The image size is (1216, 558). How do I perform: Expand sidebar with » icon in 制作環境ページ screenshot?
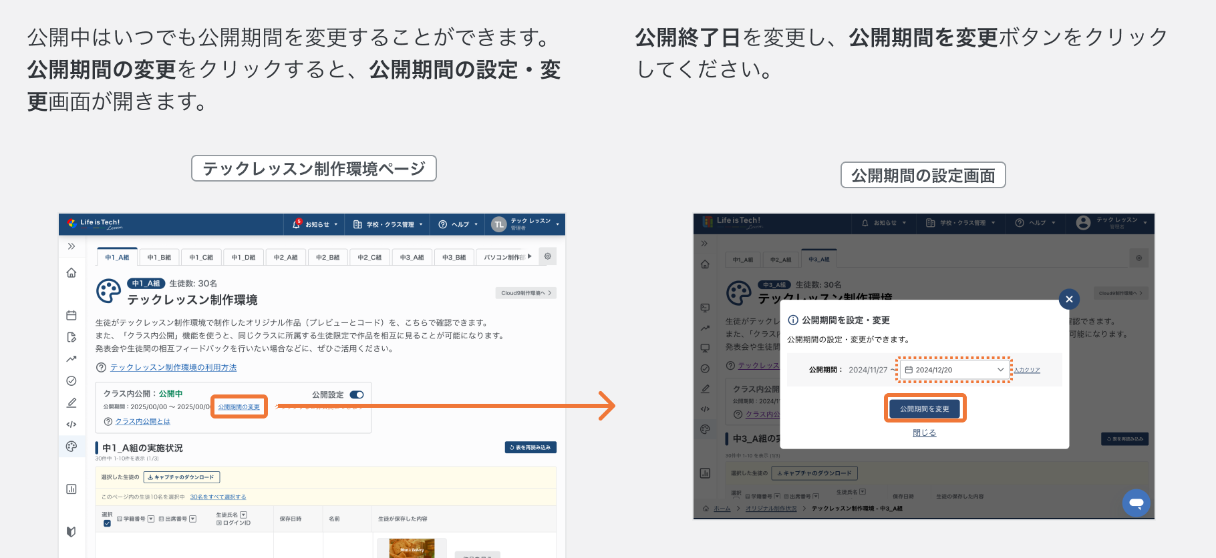coord(71,246)
